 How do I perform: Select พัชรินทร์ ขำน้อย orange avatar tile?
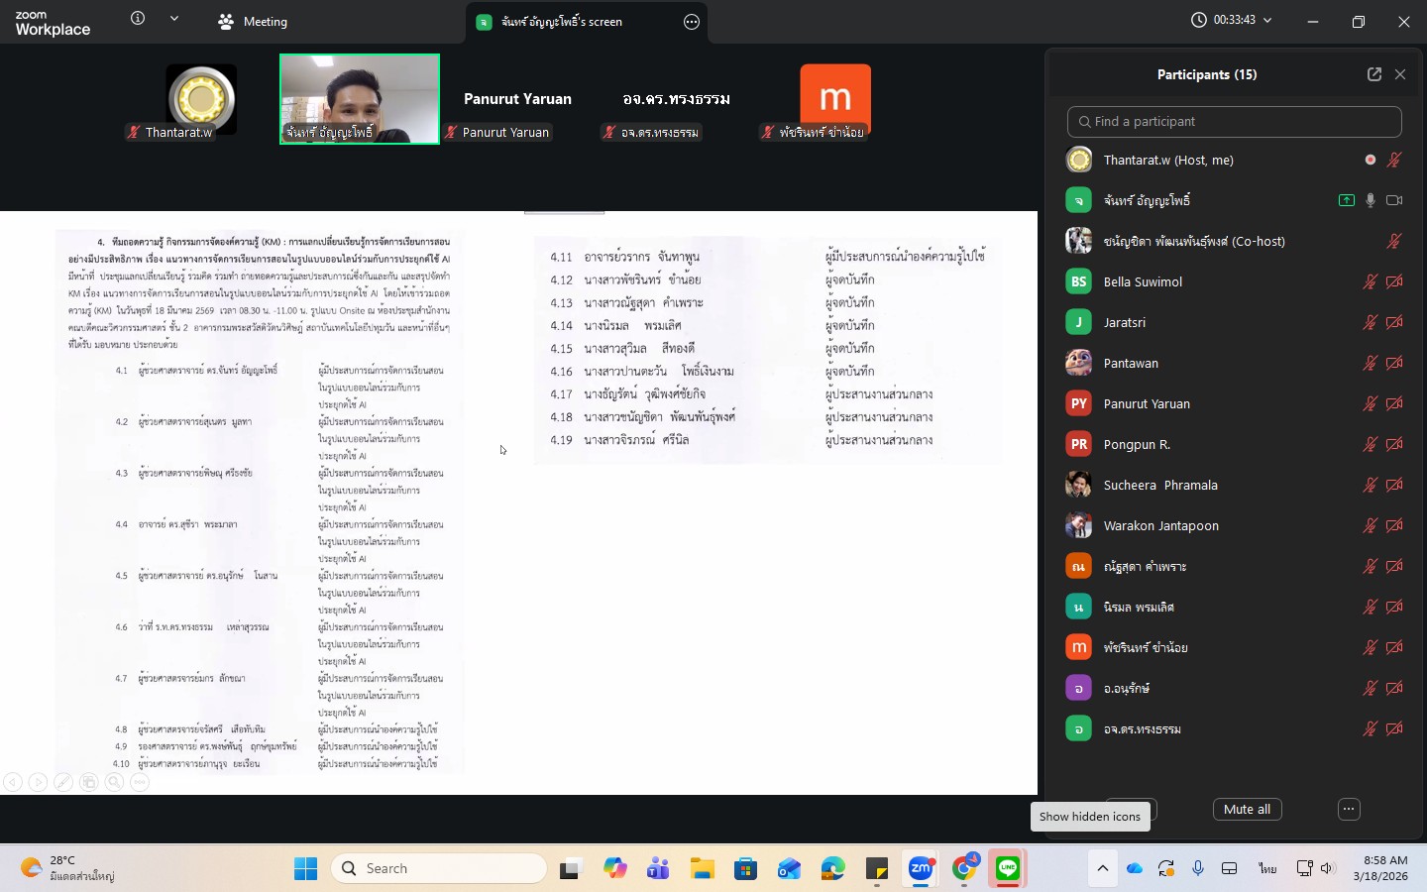[835, 99]
